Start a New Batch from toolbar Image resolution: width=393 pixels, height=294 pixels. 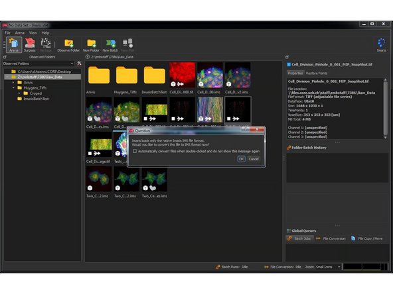[110, 44]
